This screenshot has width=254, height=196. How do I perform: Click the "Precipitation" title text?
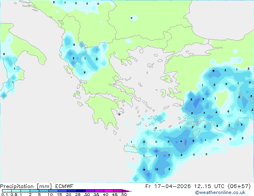click(x=17, y=186)
